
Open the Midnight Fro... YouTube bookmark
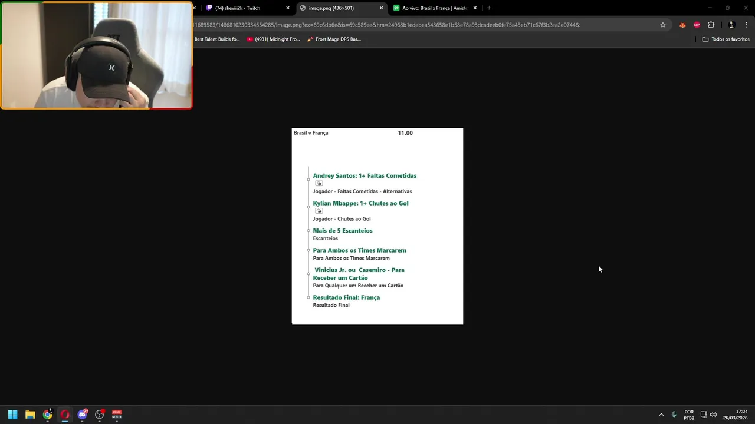click(273, 39)
